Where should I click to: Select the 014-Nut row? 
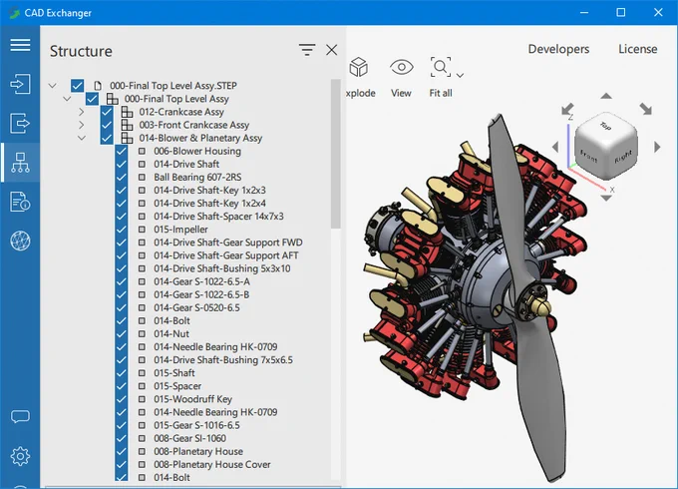(x=171, y=333)
